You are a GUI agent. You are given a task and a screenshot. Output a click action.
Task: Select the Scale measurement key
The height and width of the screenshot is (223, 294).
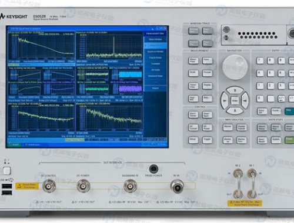pos(193,73)
